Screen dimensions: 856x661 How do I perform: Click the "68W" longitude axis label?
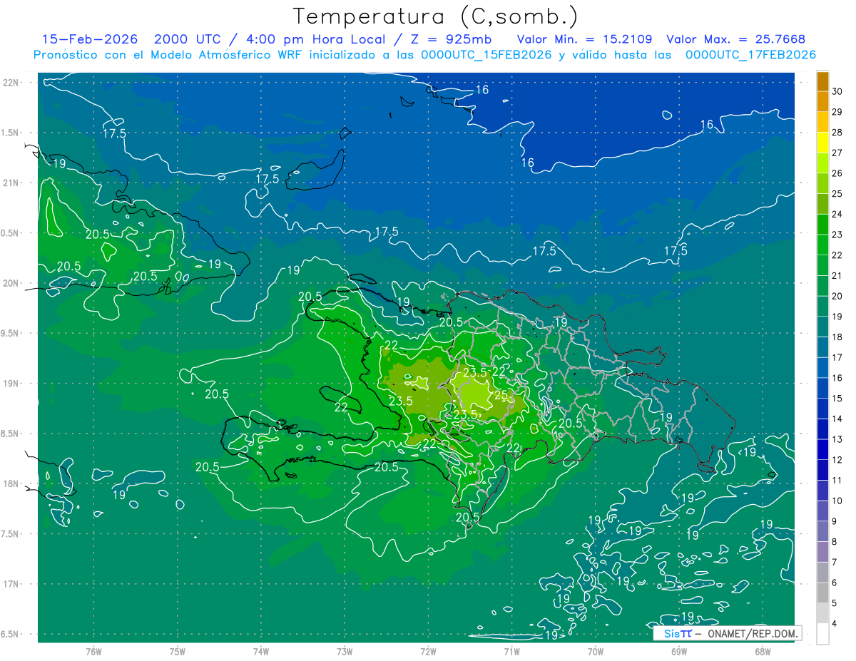click(762, 652)
